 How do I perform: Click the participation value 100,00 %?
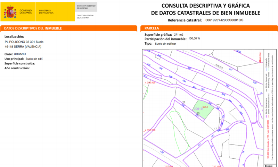pyautogui.click(x=194, y=38)
